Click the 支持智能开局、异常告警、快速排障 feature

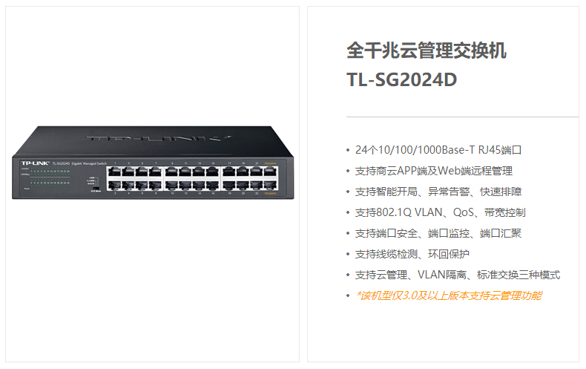(438, 192)
